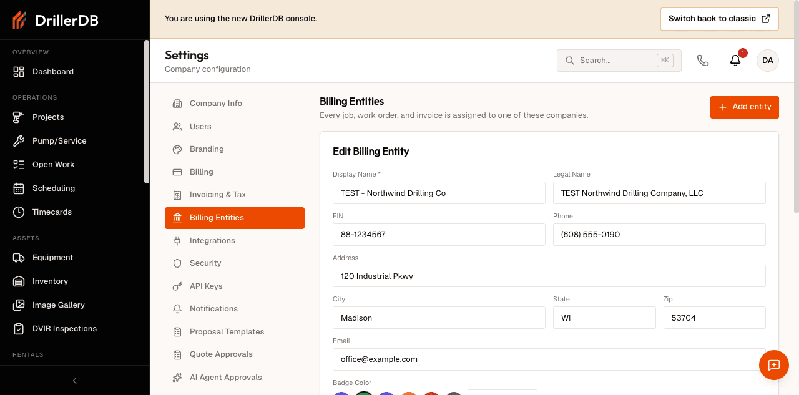Click the State input field
The width and height of the screenshot is (799, 395).
[x=604, y=318]
